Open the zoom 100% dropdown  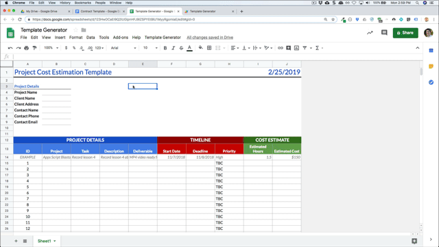51,48
